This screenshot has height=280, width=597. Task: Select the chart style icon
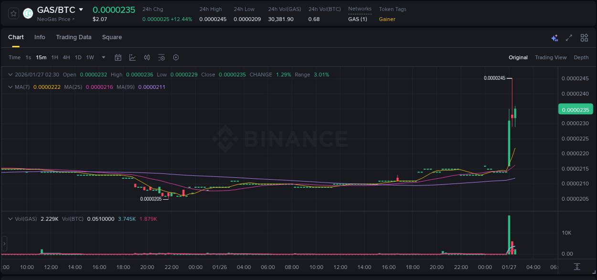pyautogui.click(x=132, y=57)
